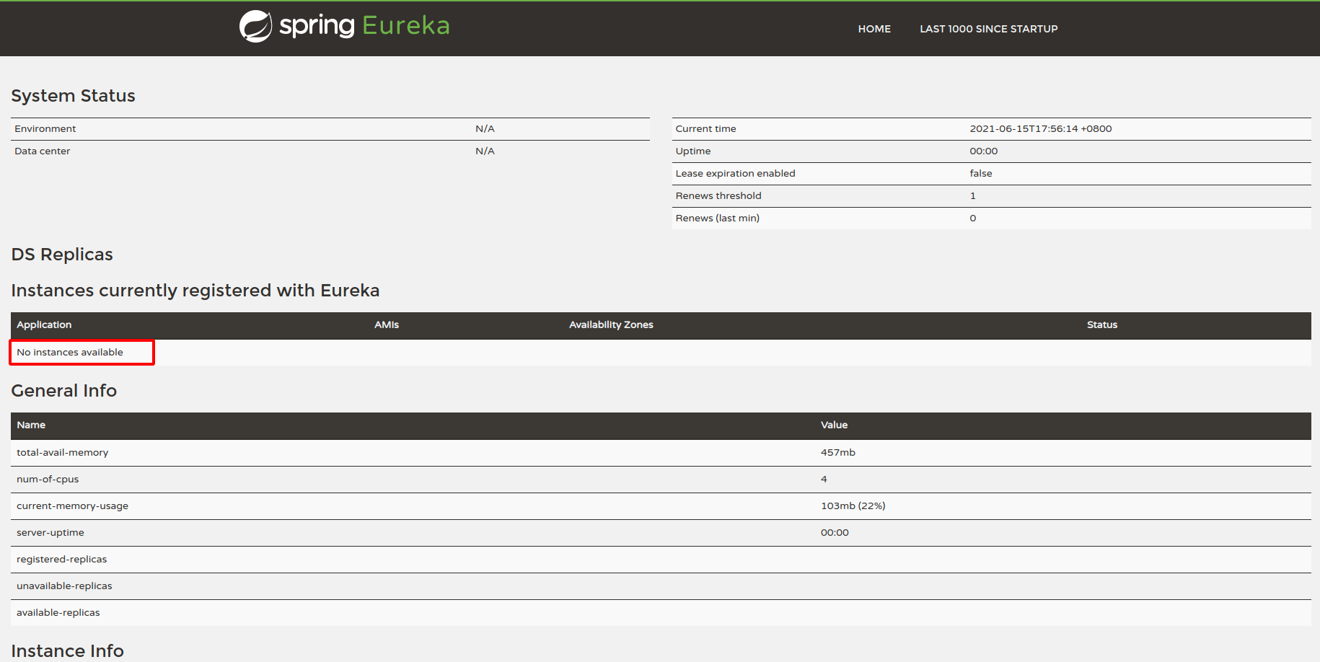Click the Name column header
This screenshot has width=1320, height=662.
[31, 425]
